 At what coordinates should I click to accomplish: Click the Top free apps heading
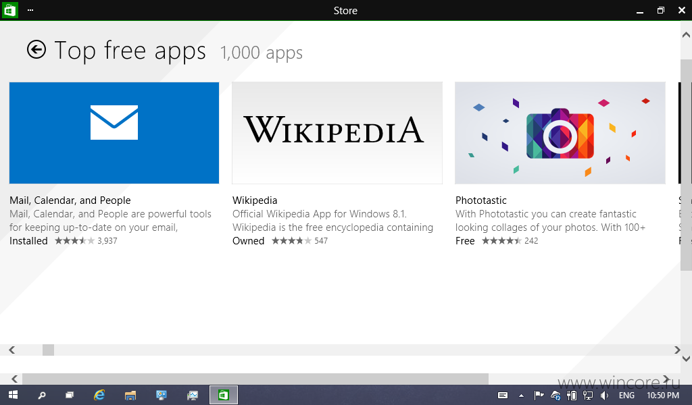click(x=130, y=50)
